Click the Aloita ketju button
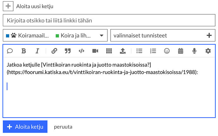Screen dimensions: 218x136 (25, 127)
